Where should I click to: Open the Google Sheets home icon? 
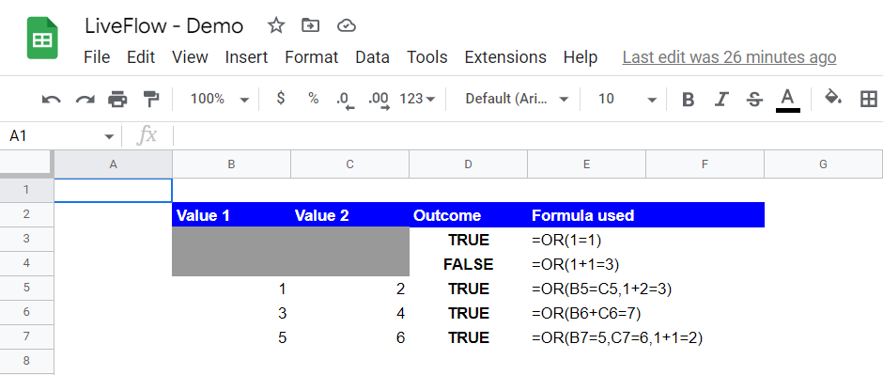click(42, 39)
